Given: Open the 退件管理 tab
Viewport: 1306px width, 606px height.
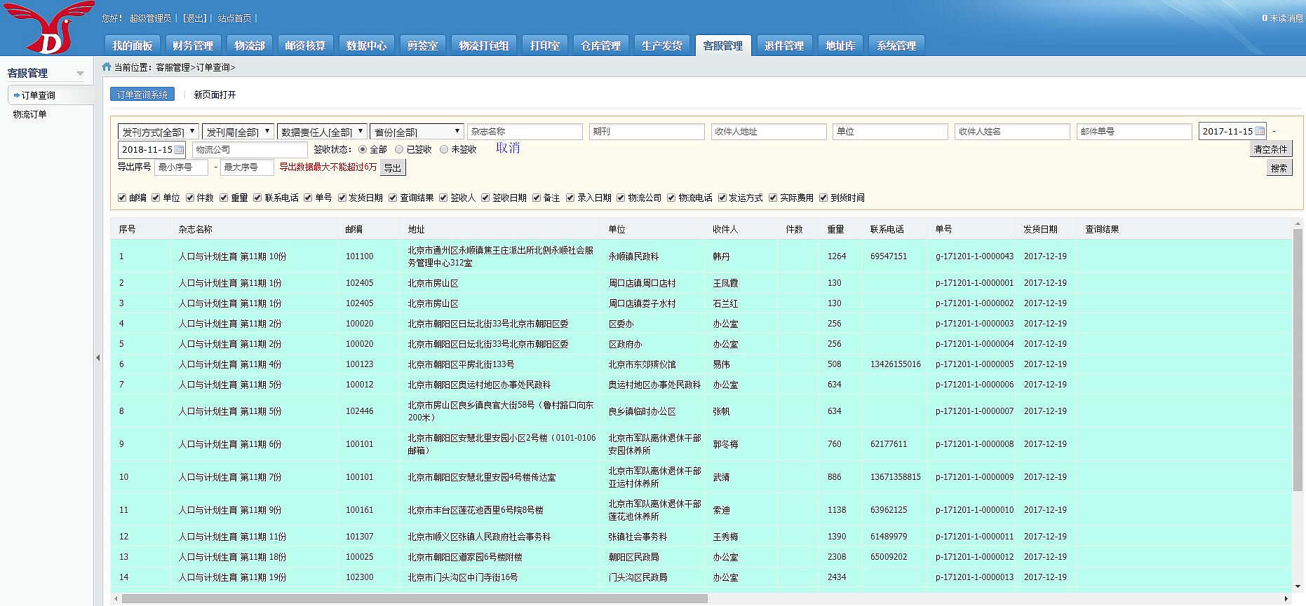Looking at the screenshot, I should point(783,46).
